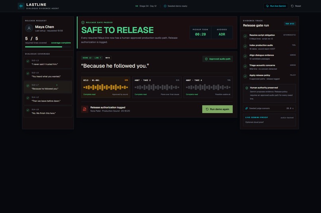Click the check icon for Triage acoustic concerns
Image resolution: width=321 pixels, height=213 pixels.
click(x=245, y=66)
